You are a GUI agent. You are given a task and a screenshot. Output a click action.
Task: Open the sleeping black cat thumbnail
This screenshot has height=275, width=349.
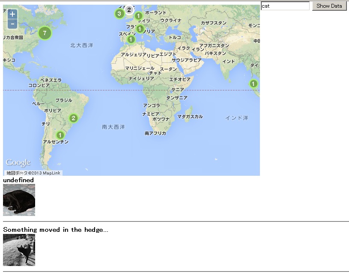click(19, 200)
